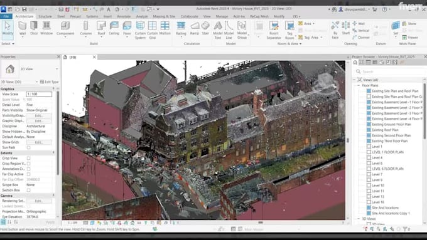The height and width of the screenshot is (240, 427).
Task: Check the Level 4 view box
Action: (x=369, y=158)
